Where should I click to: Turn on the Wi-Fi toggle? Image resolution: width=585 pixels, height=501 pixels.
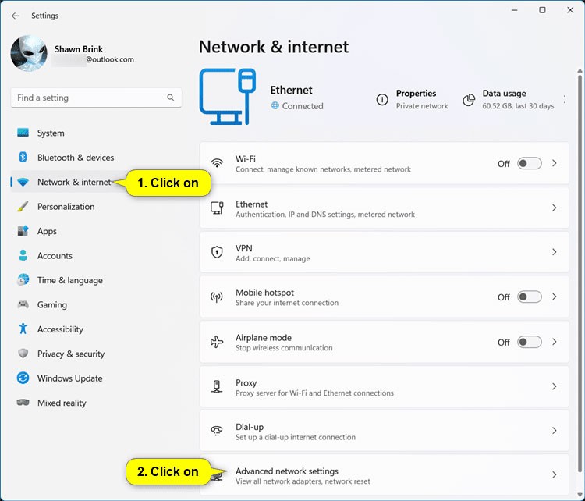(529, 164)
